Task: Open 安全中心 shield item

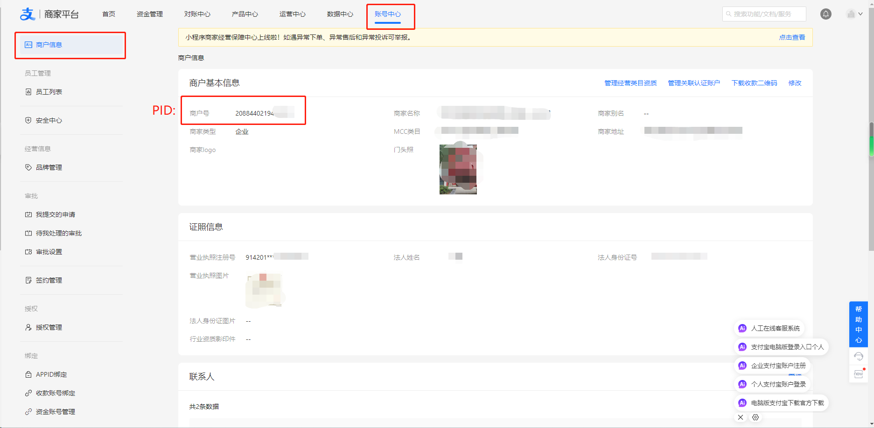Action: pos(49,120)
